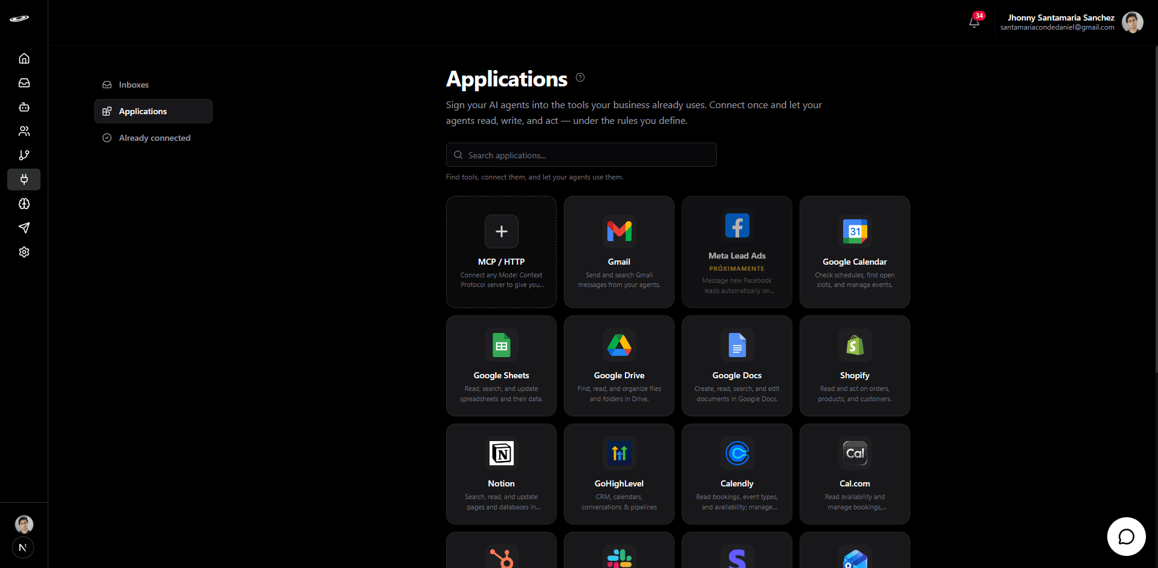Click the GoHighLevel arrows icon

(619, 453)
